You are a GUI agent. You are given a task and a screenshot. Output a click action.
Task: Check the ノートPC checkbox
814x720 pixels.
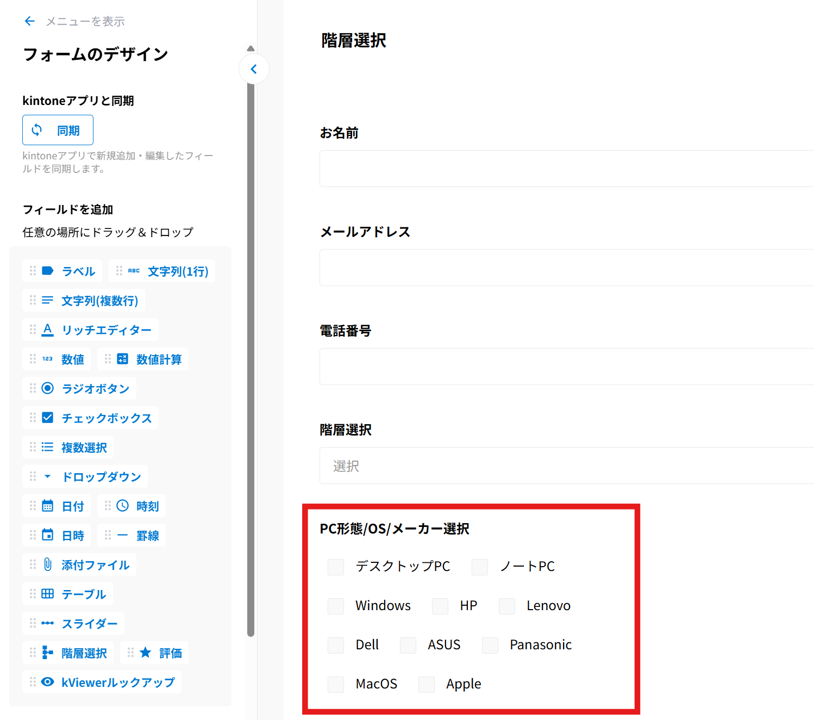click(480, 567)
